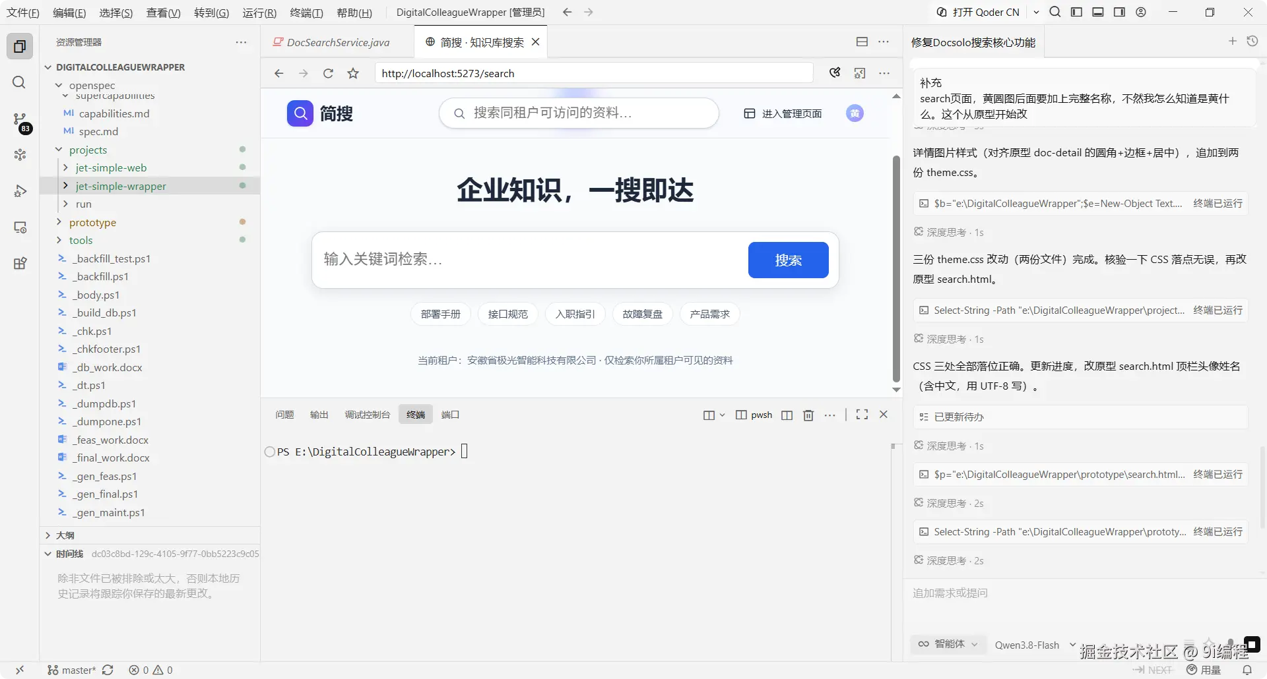Open the Extensions view icon

20,264
